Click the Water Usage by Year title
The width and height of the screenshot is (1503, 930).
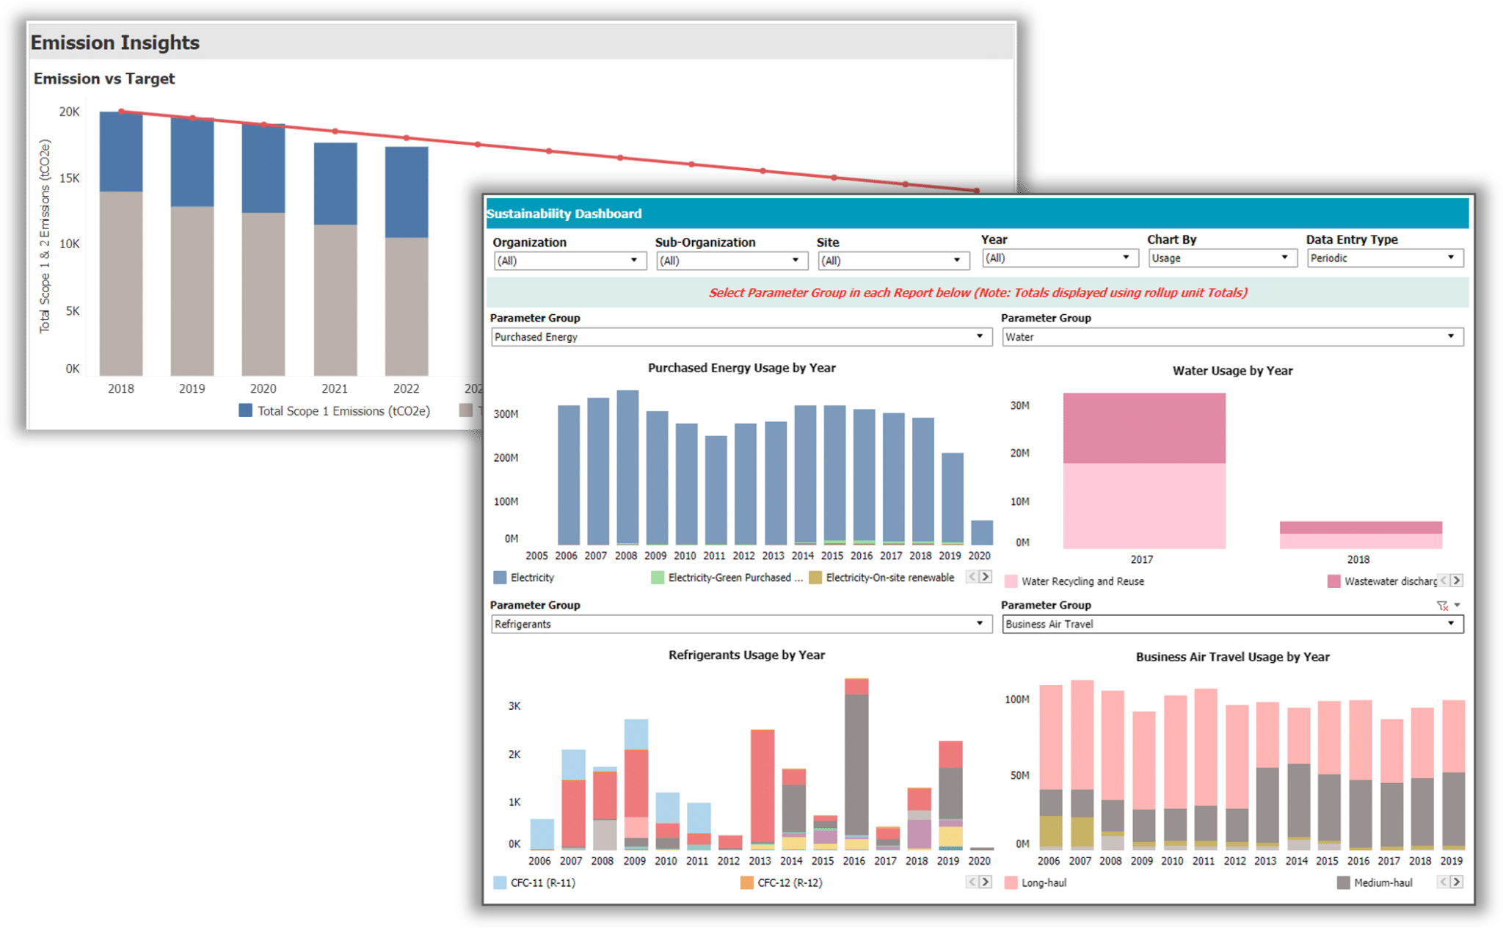pyautogui.click(x=1232, y=371)
